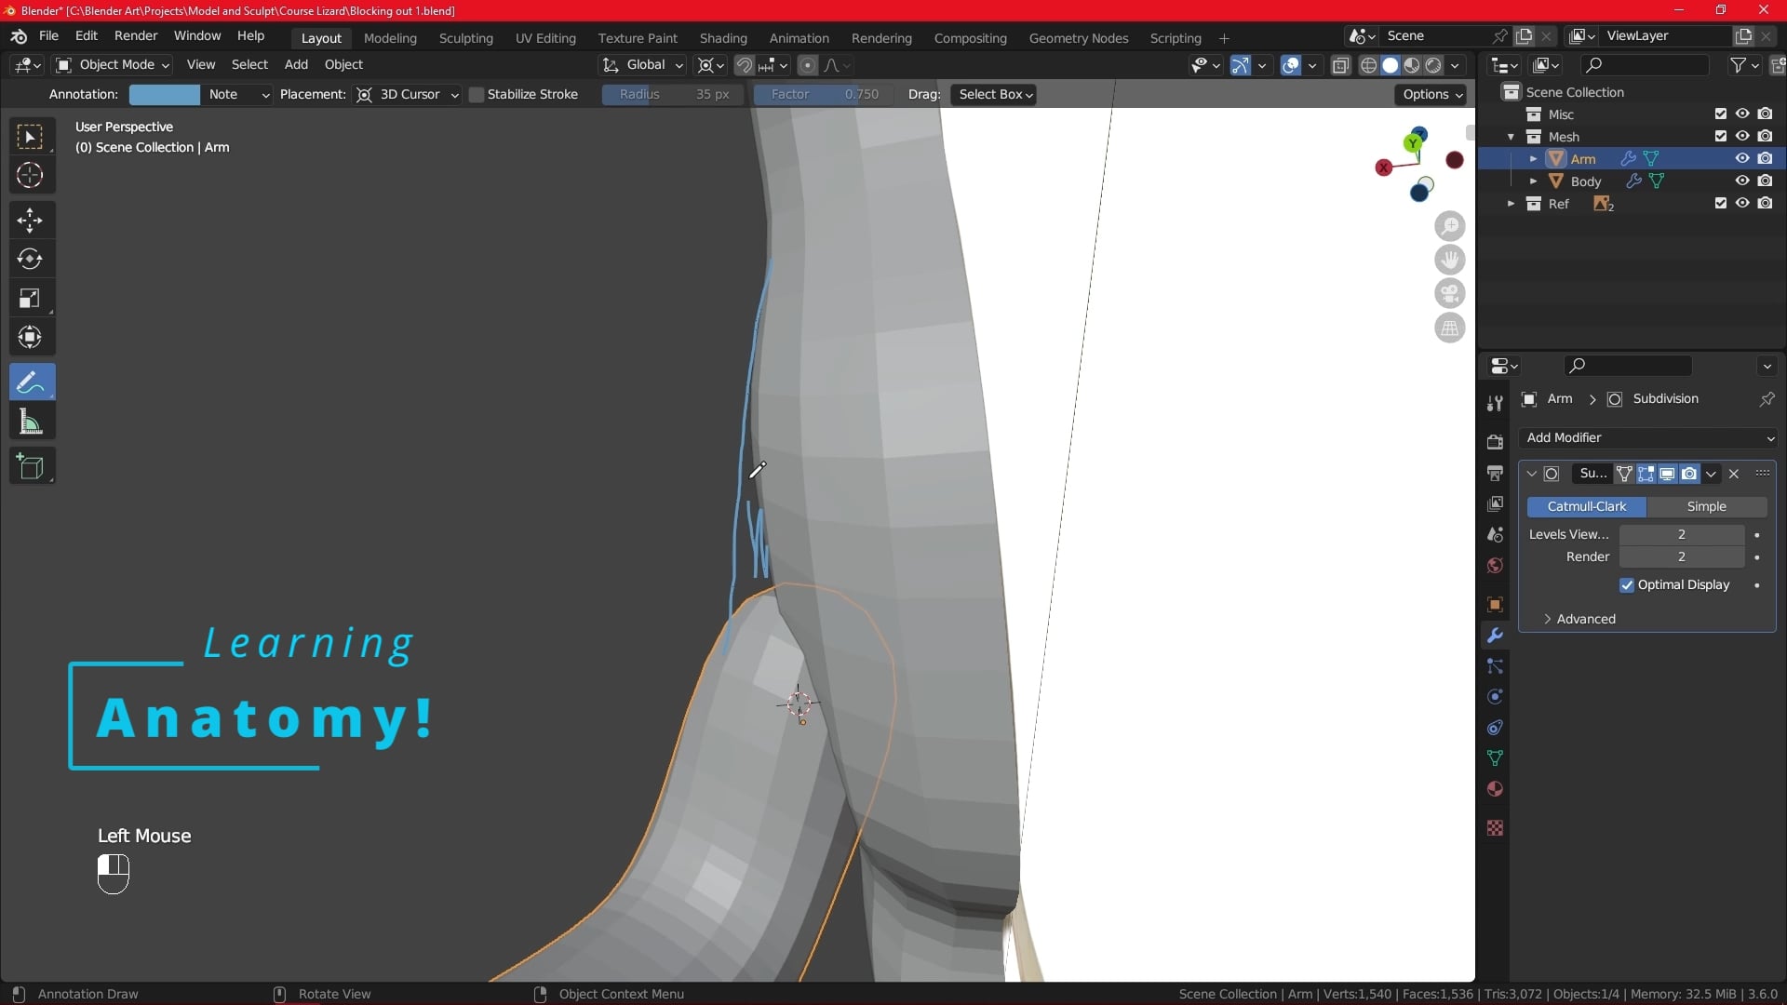Select the Scale tool
The image size is (1787, 1005).
pos(30,299)
